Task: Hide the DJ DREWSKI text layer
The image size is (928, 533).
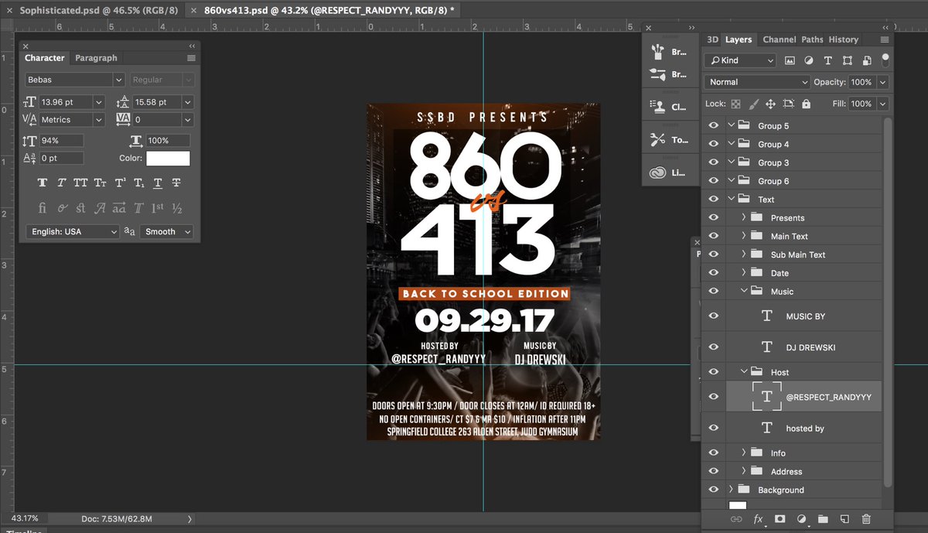Action: [x=713, y=347]
